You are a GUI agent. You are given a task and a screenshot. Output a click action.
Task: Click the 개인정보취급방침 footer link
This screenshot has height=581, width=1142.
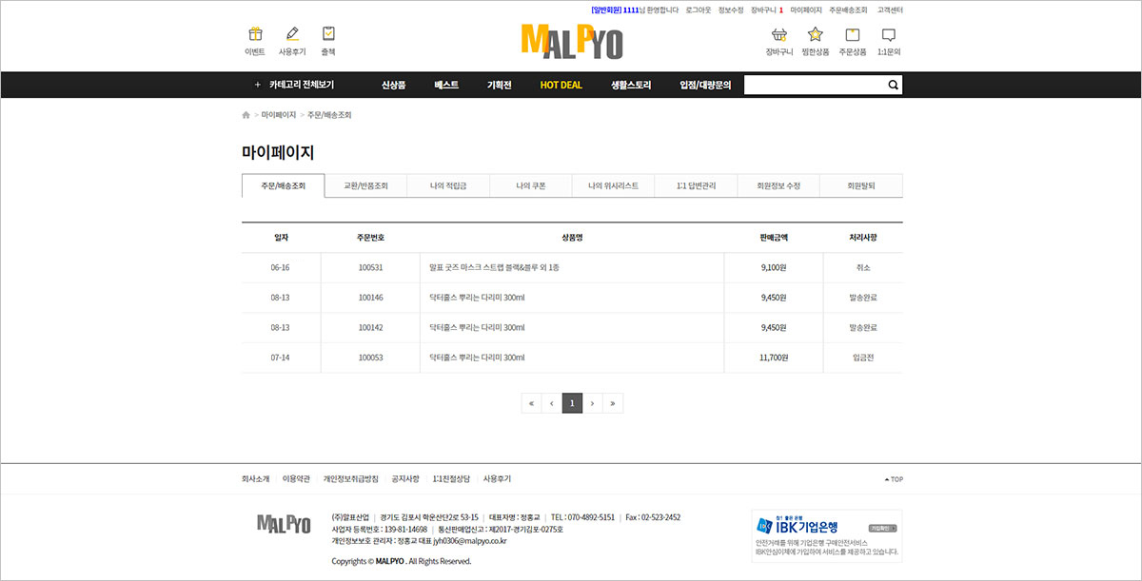point(350,479)
